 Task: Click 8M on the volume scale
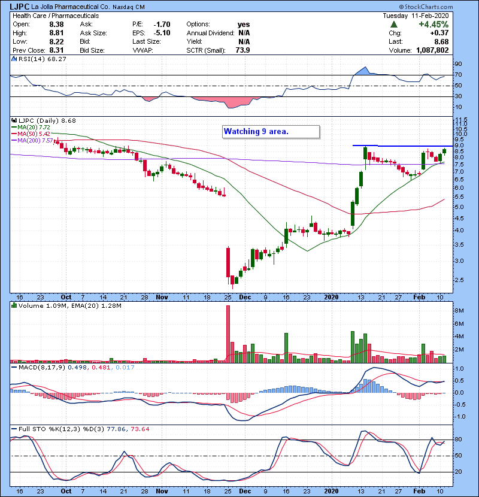pyautogui.click(x=459, y=311)
